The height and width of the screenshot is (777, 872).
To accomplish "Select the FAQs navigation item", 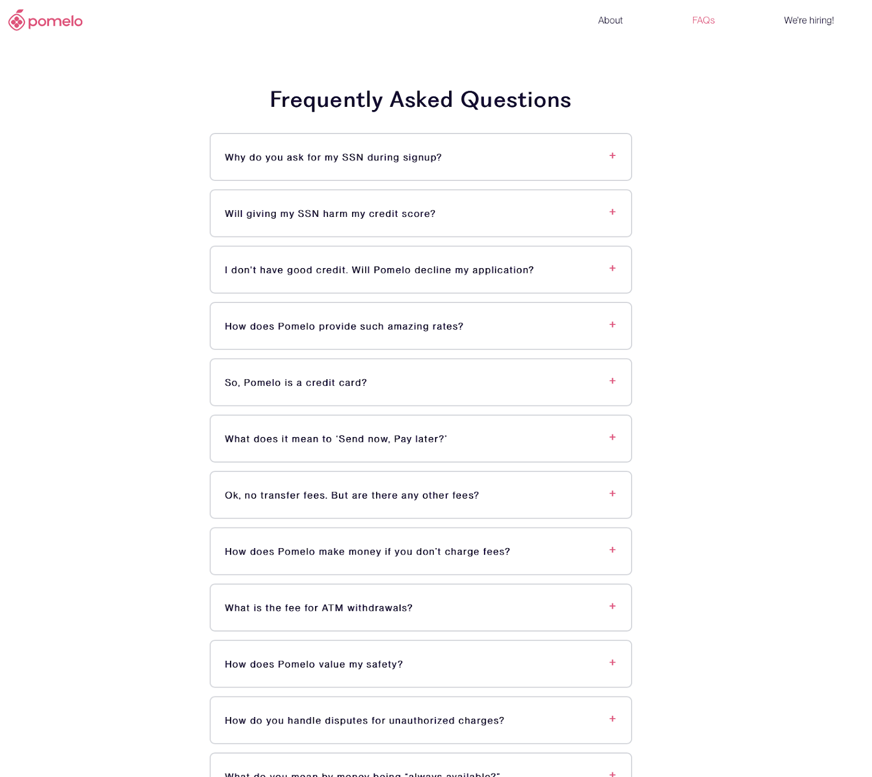I will click(703, 20).
